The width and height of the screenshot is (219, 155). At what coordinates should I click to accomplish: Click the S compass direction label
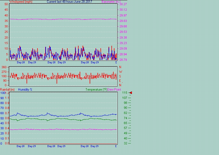120,76
